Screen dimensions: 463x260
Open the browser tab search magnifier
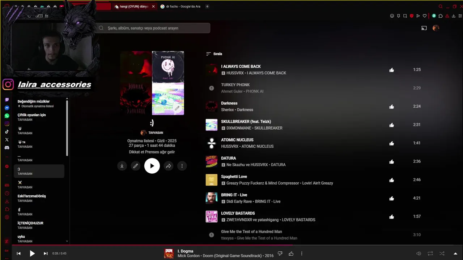[x=440, y=6]
